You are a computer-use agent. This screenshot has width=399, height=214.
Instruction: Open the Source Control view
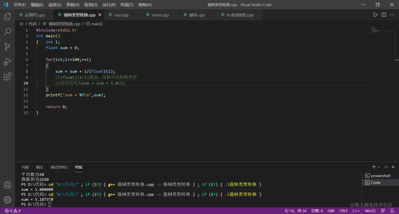pos(7,46)
